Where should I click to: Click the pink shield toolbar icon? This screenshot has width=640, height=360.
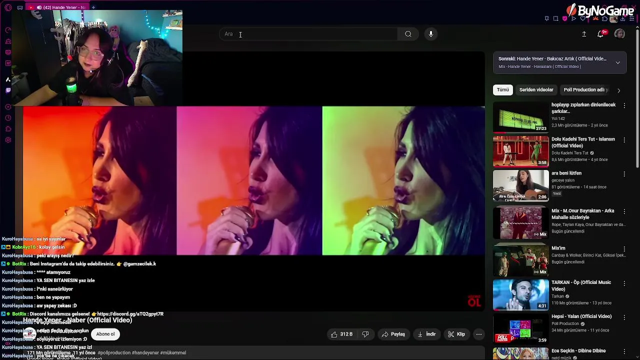[x=564, y=18]
